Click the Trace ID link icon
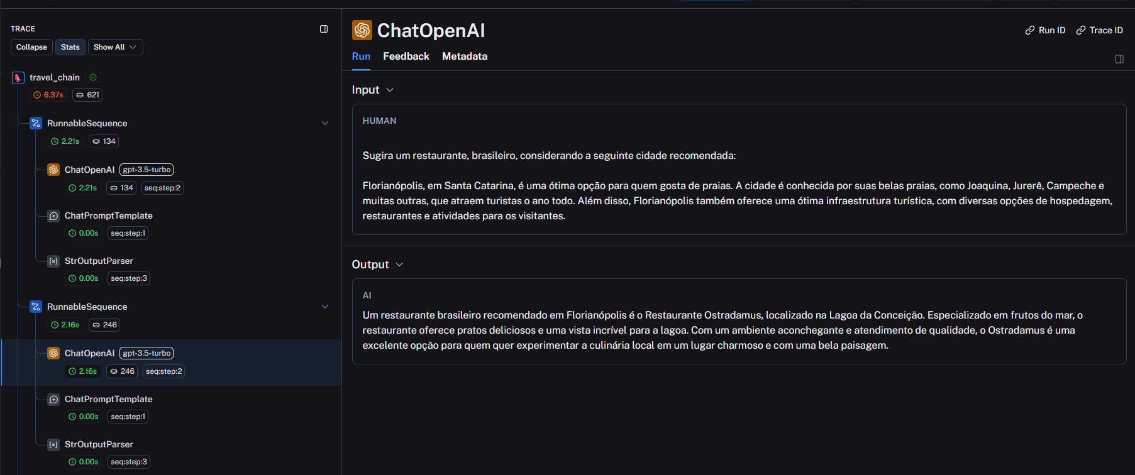 click(x=1081, y=30)
